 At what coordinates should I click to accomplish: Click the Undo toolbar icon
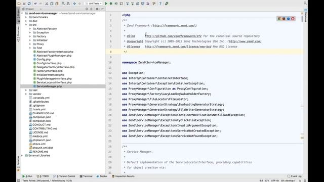coord(35,4)
